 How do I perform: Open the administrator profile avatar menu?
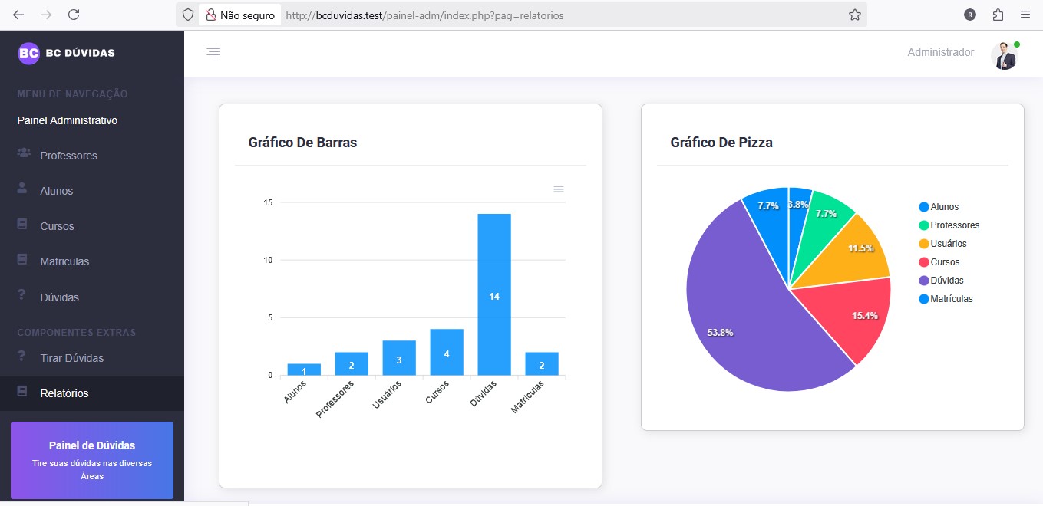pyautogui.click(x=1004, y=56)
